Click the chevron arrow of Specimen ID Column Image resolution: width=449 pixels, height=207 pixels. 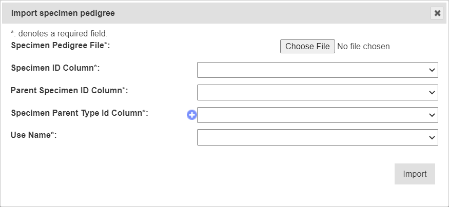coord(432,70)
